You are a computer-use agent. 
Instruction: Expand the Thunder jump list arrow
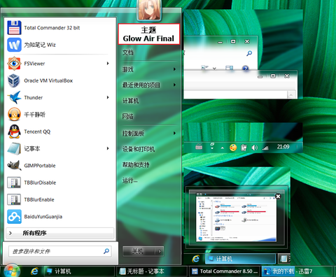[x=108, y=97]
